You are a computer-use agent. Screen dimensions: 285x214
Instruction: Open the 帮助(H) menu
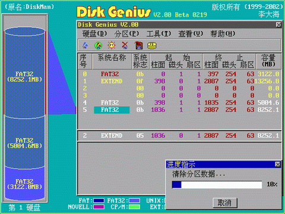(223, 34)
